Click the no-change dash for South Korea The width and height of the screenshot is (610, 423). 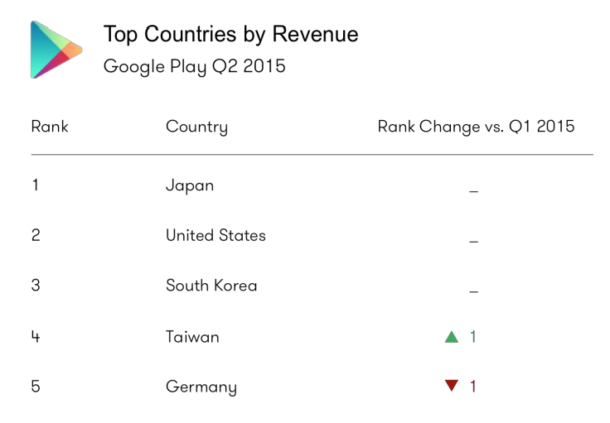pyautogui.click(x=473, y=292)
